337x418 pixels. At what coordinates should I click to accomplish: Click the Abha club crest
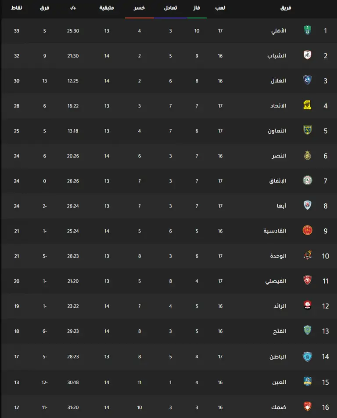[x=308, y=205]
